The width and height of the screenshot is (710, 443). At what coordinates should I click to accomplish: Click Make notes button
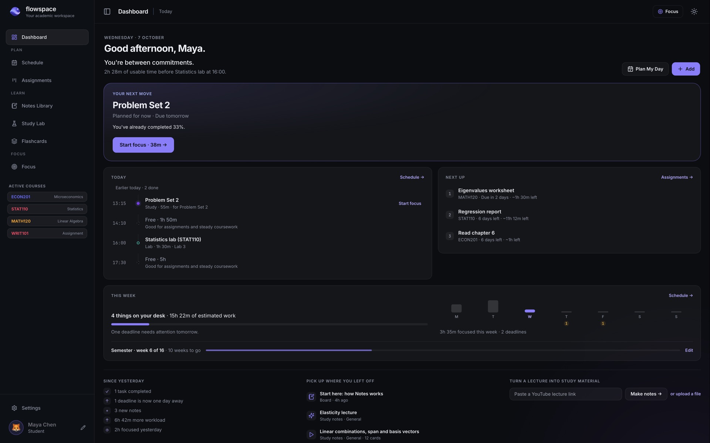pos(646,394)
